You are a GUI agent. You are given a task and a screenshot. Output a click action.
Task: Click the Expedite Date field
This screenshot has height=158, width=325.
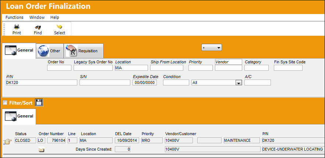pyautogui.click(x=145, y=82)
